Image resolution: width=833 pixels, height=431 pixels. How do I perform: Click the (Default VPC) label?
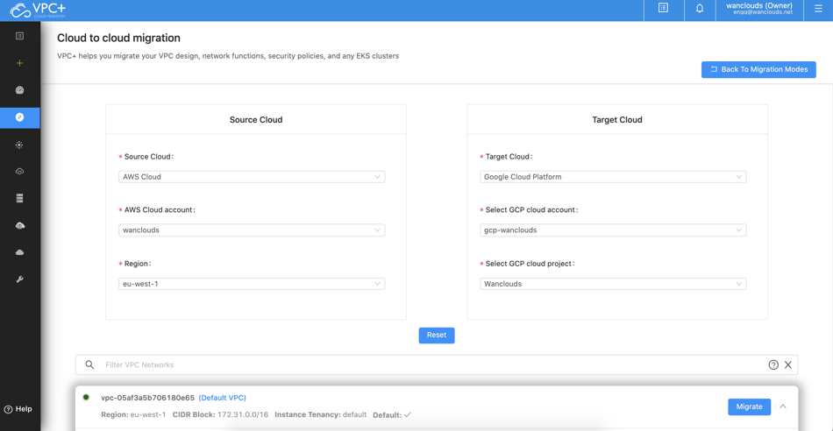[x=222, y=398]
